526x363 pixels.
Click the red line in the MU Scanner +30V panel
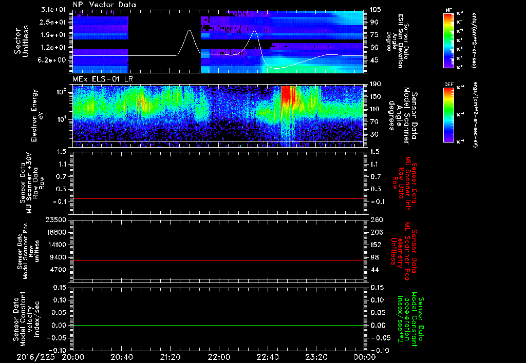click(218, 198)
